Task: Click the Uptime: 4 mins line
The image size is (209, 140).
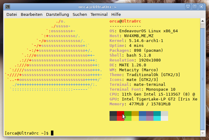Action: [127, 46]
